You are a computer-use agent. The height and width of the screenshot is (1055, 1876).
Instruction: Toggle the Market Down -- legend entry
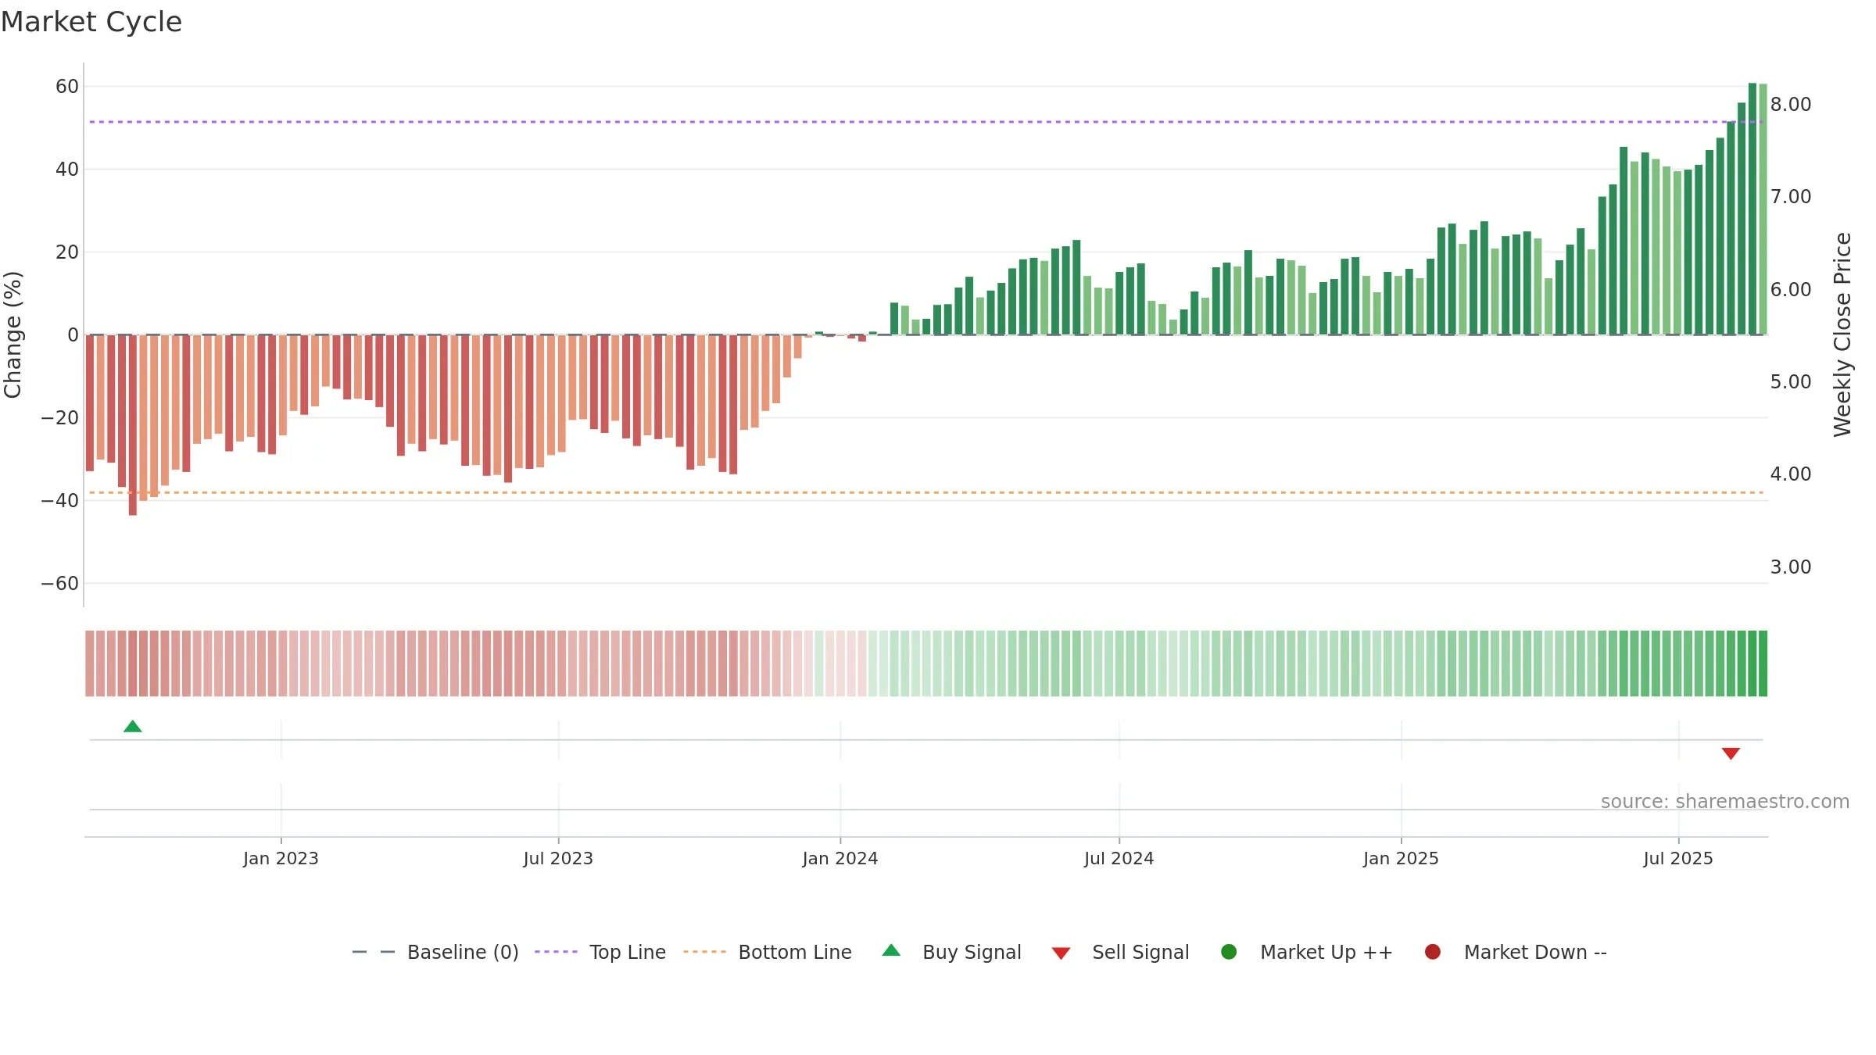tap(1516, 953)
